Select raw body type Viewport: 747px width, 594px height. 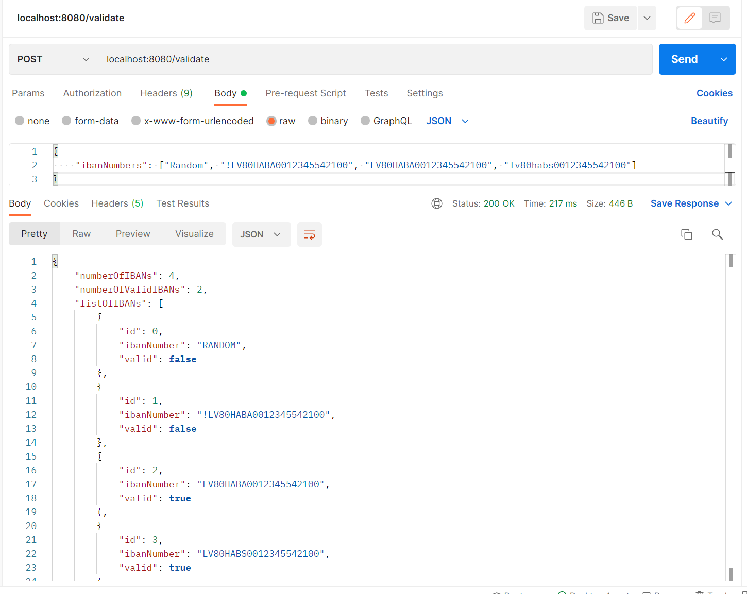(281, 121)
